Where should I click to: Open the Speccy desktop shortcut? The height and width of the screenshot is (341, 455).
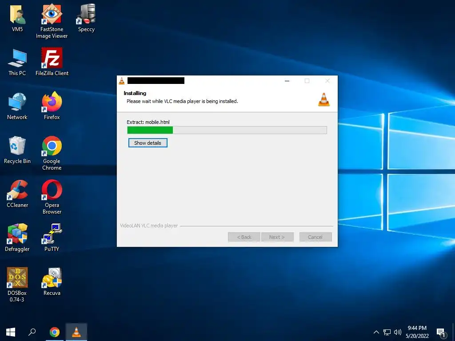(x=86, y=18)
